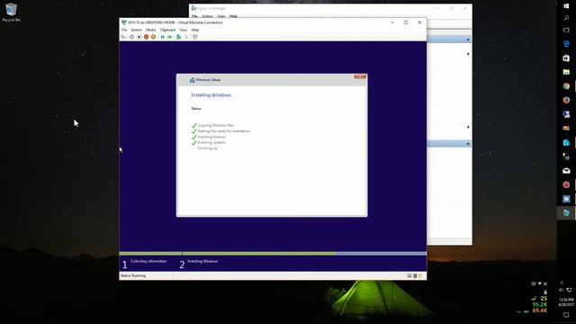Image resolution: width=576 pixels, height=324 pixels.
Task: Open network meter widget dropdown arrow
Action: click(x=539, y=283)
